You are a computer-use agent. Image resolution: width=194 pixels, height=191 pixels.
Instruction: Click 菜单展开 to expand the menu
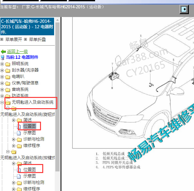tap(14, 39)
